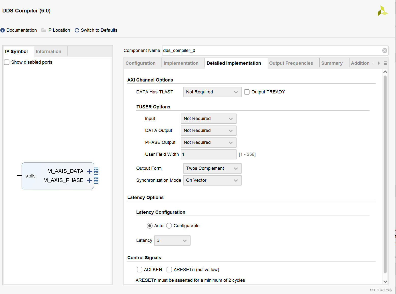Enable Show disabled ports checkbox
The width and height of the screenshot is (396, 294).
tap(7, 62)
